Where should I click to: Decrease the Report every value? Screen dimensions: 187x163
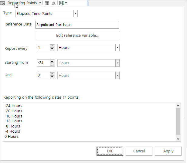pos(52,49)
